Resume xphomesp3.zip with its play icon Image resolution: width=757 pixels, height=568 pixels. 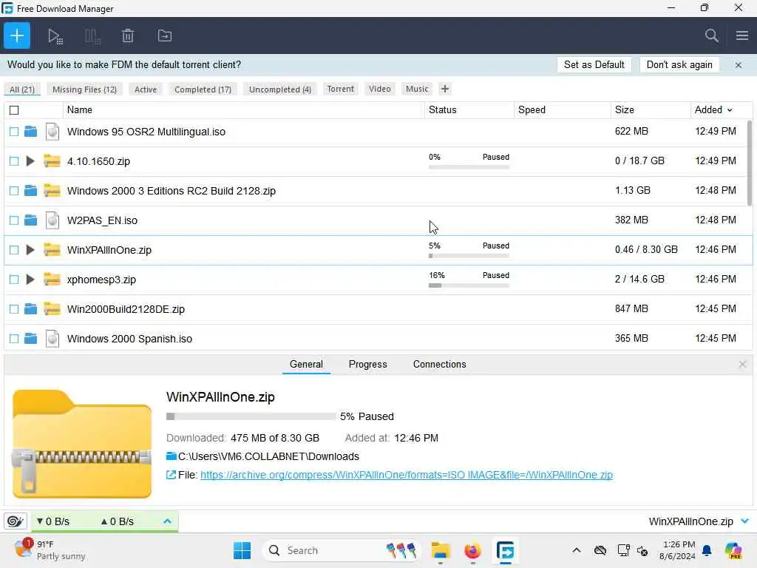30,279
